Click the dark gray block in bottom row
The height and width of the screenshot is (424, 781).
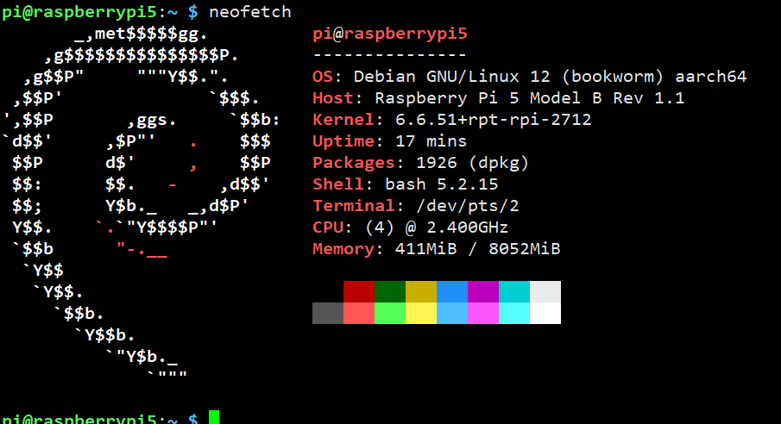(328, 313)
